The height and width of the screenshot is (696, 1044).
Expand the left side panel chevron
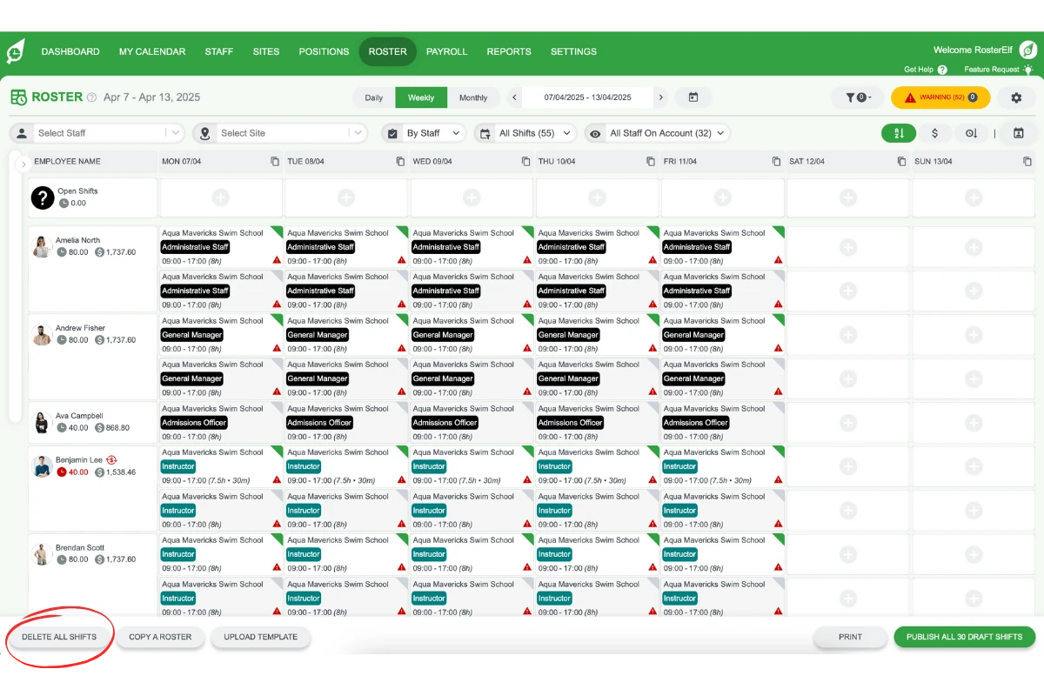[23, 164]
